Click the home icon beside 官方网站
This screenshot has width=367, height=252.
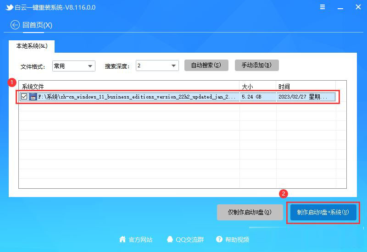pos(122,239)
